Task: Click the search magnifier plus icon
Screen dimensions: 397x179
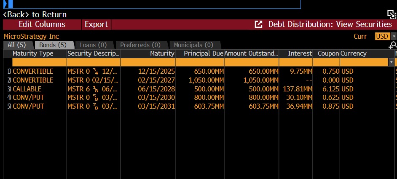Action: tap(393, 45)
